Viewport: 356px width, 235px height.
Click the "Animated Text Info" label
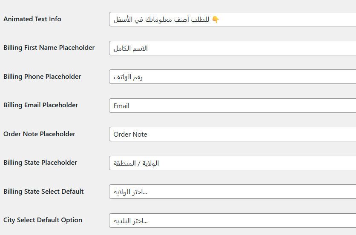coord(32,19)
